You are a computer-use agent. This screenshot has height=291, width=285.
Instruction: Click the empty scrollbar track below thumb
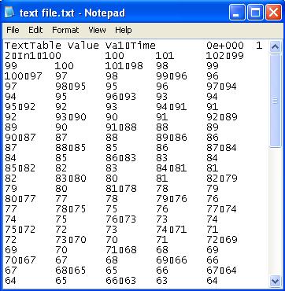(275, 212)
